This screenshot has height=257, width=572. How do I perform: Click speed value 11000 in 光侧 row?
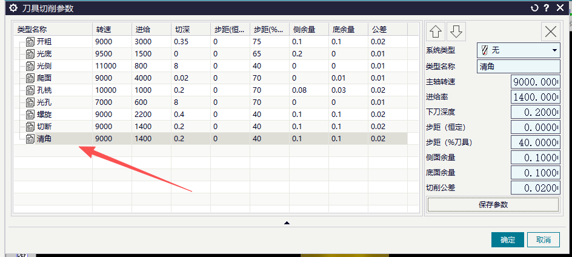pyautogui.click(x=106, y=65)
